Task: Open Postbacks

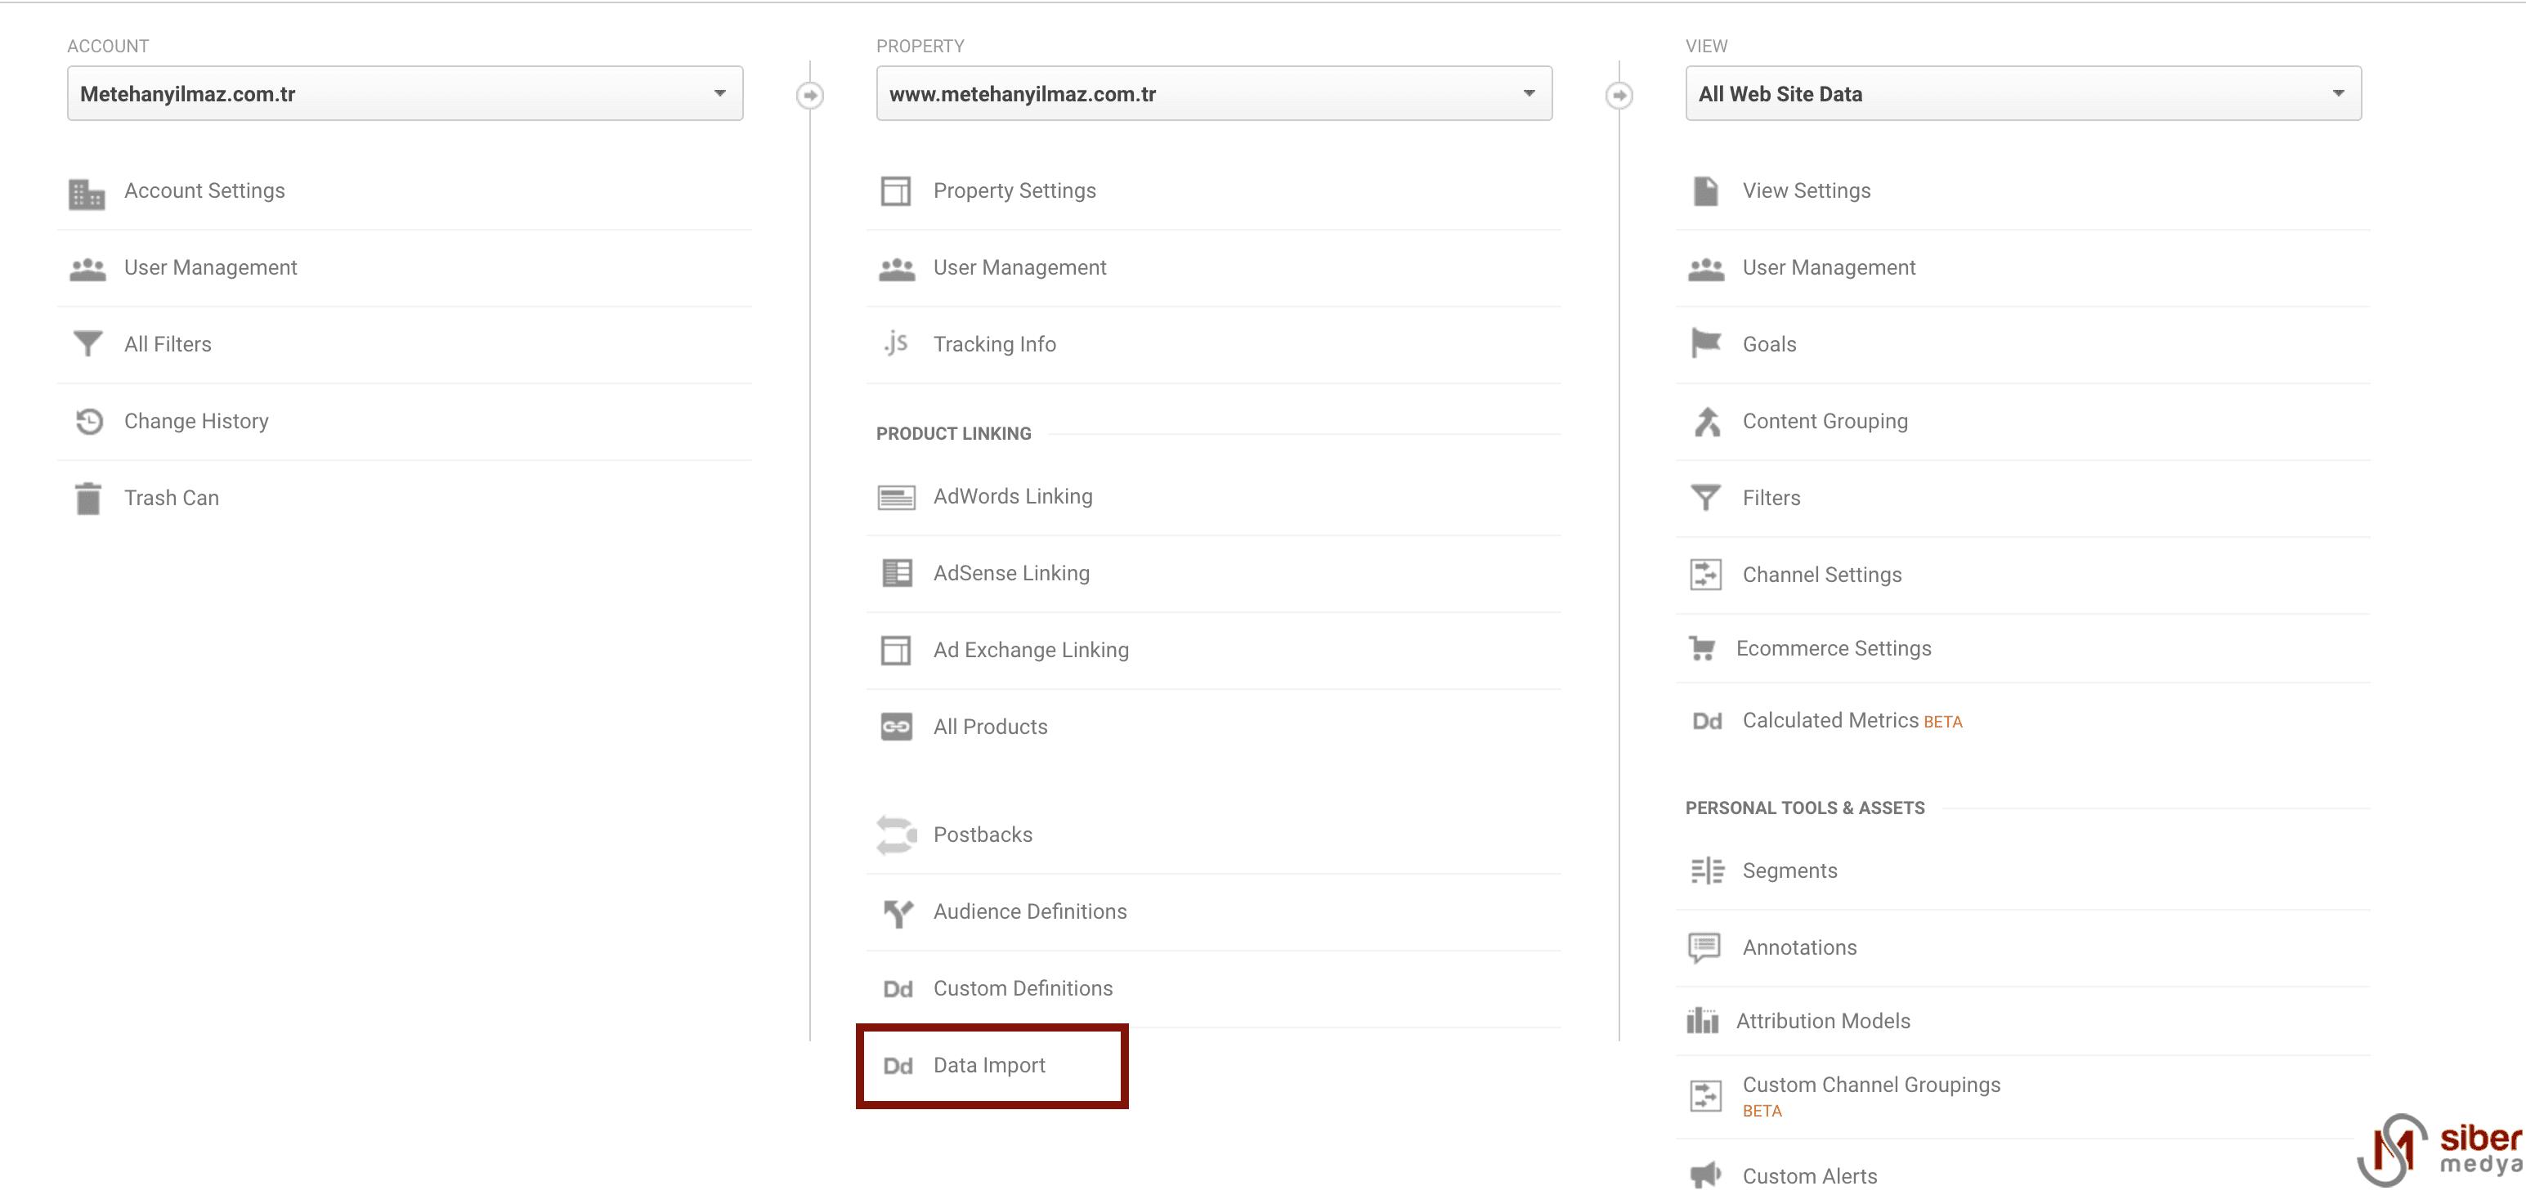Action: pos(983,835)
